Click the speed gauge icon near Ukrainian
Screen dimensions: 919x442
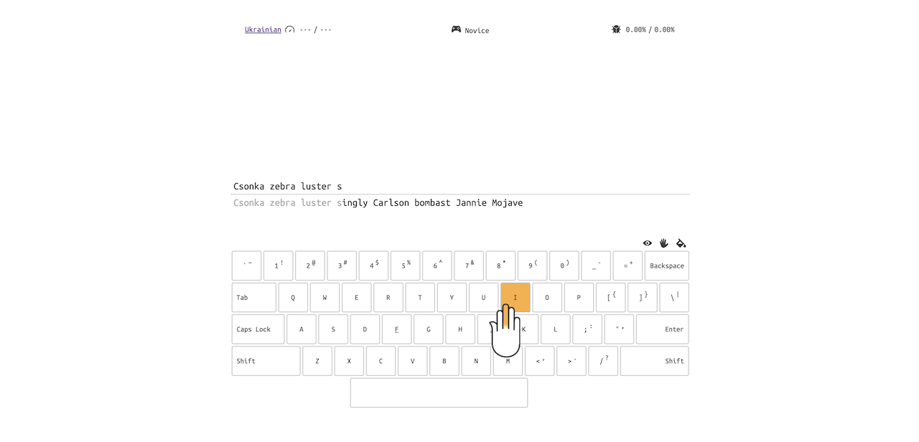click(289, 29)
